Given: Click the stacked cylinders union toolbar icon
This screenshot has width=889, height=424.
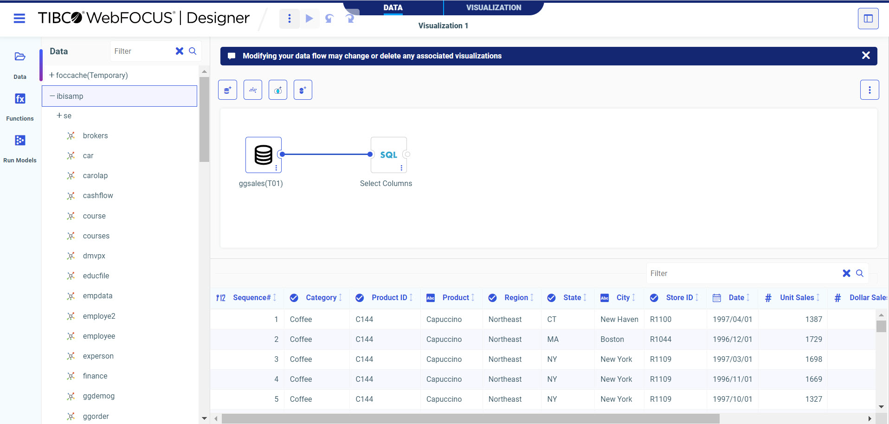Looking at the screenshot, I should pos(303,90).
